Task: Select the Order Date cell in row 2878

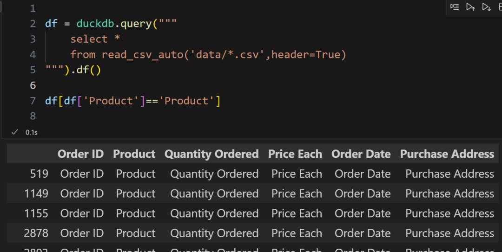Action: (x=363, y=233)
